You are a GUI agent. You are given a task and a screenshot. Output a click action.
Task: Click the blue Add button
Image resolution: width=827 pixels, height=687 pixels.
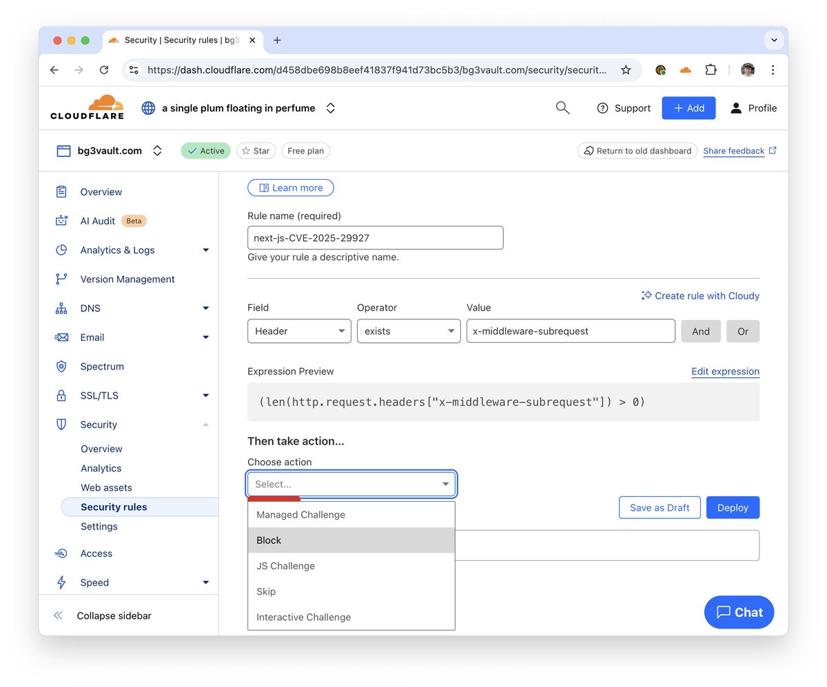point(688,108)
